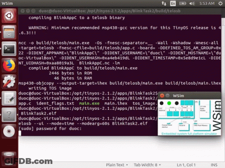Image resolution: width=225 pixels, height=168 pixels.
Task: Click the unknown application question-mark launcher
Action: pyautogui.click(x=9, y=115)
